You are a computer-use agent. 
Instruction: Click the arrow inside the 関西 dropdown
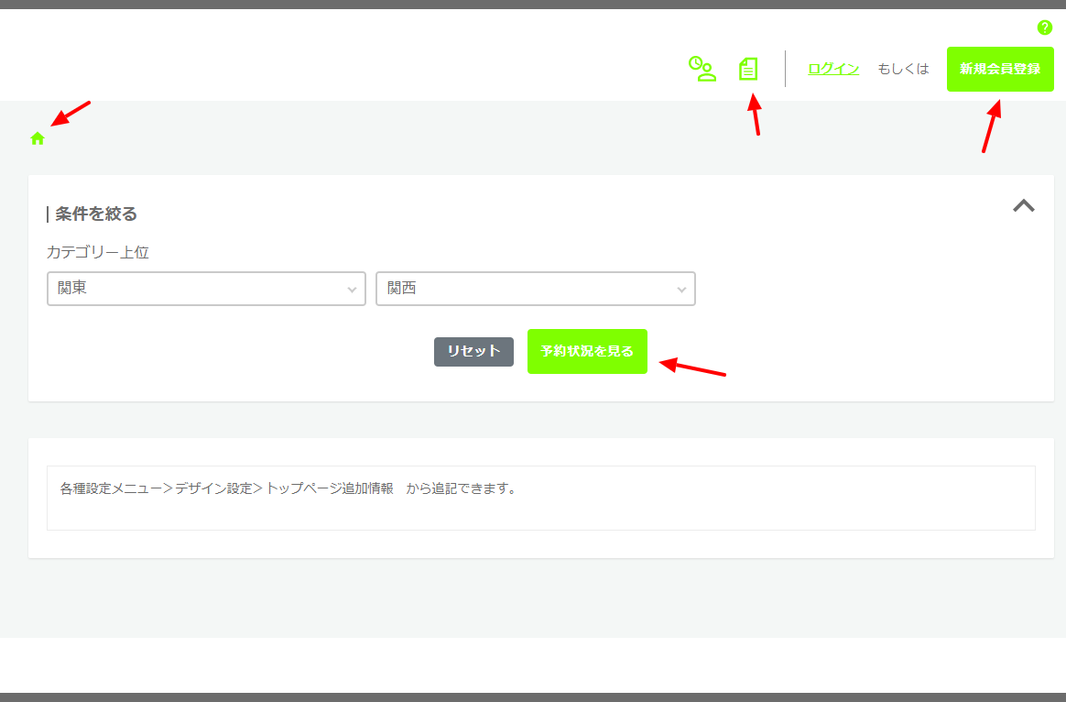681,289
